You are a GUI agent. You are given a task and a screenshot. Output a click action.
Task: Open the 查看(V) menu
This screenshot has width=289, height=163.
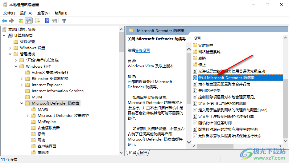(x=43, y=13)
